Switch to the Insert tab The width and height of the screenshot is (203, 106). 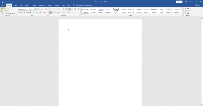(15, 5)
